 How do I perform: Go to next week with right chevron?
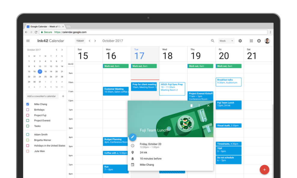95,41
